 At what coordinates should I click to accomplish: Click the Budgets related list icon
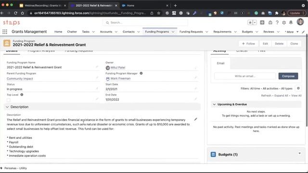(x=213, y=154)
